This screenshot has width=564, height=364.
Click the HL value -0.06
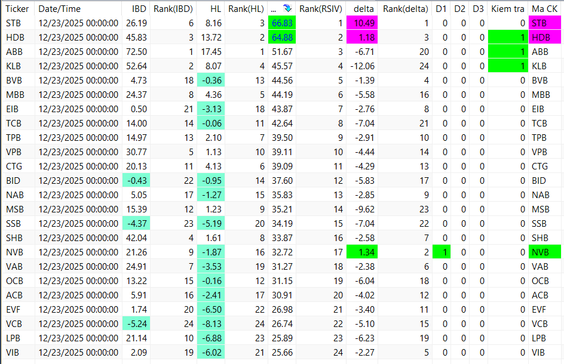pos(211,124)
